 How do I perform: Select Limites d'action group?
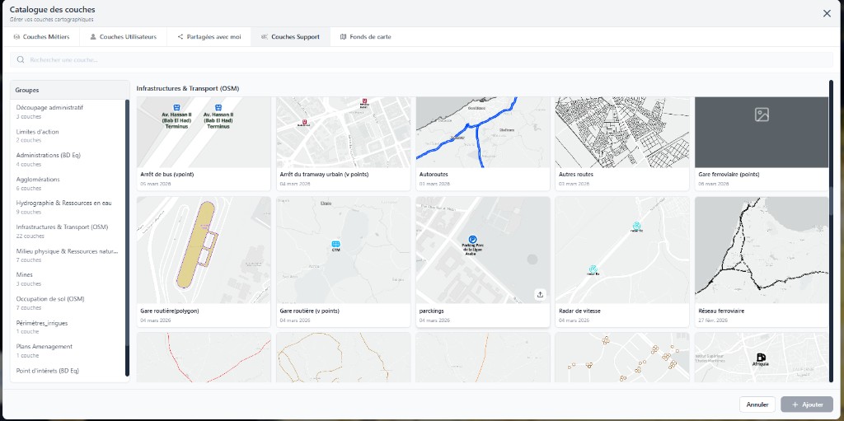[x=68, y=136]
